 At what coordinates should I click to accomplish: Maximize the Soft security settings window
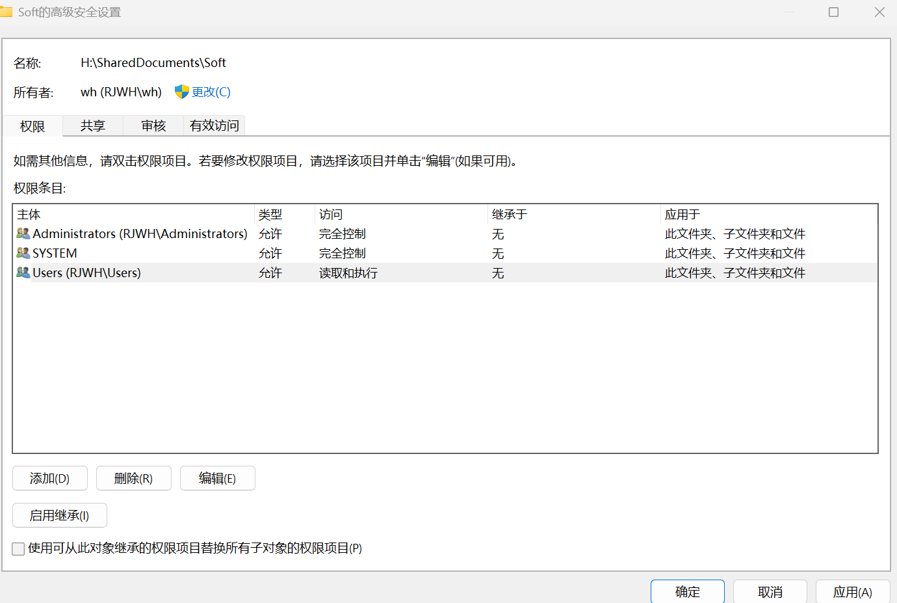[833, 12]
